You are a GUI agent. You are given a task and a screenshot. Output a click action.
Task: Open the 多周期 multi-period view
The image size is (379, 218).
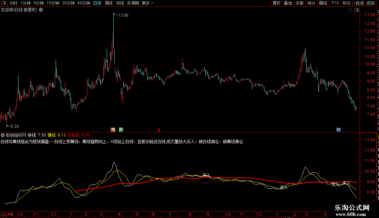coord(133,3)
